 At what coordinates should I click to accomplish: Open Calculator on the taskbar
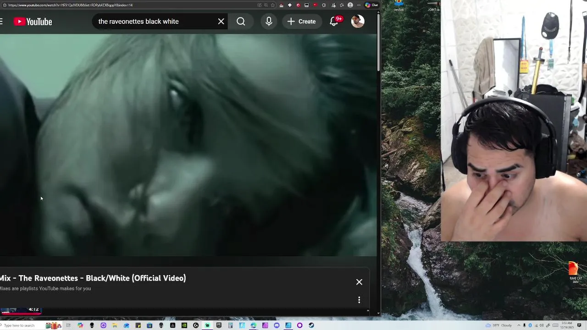click(231, 325)
